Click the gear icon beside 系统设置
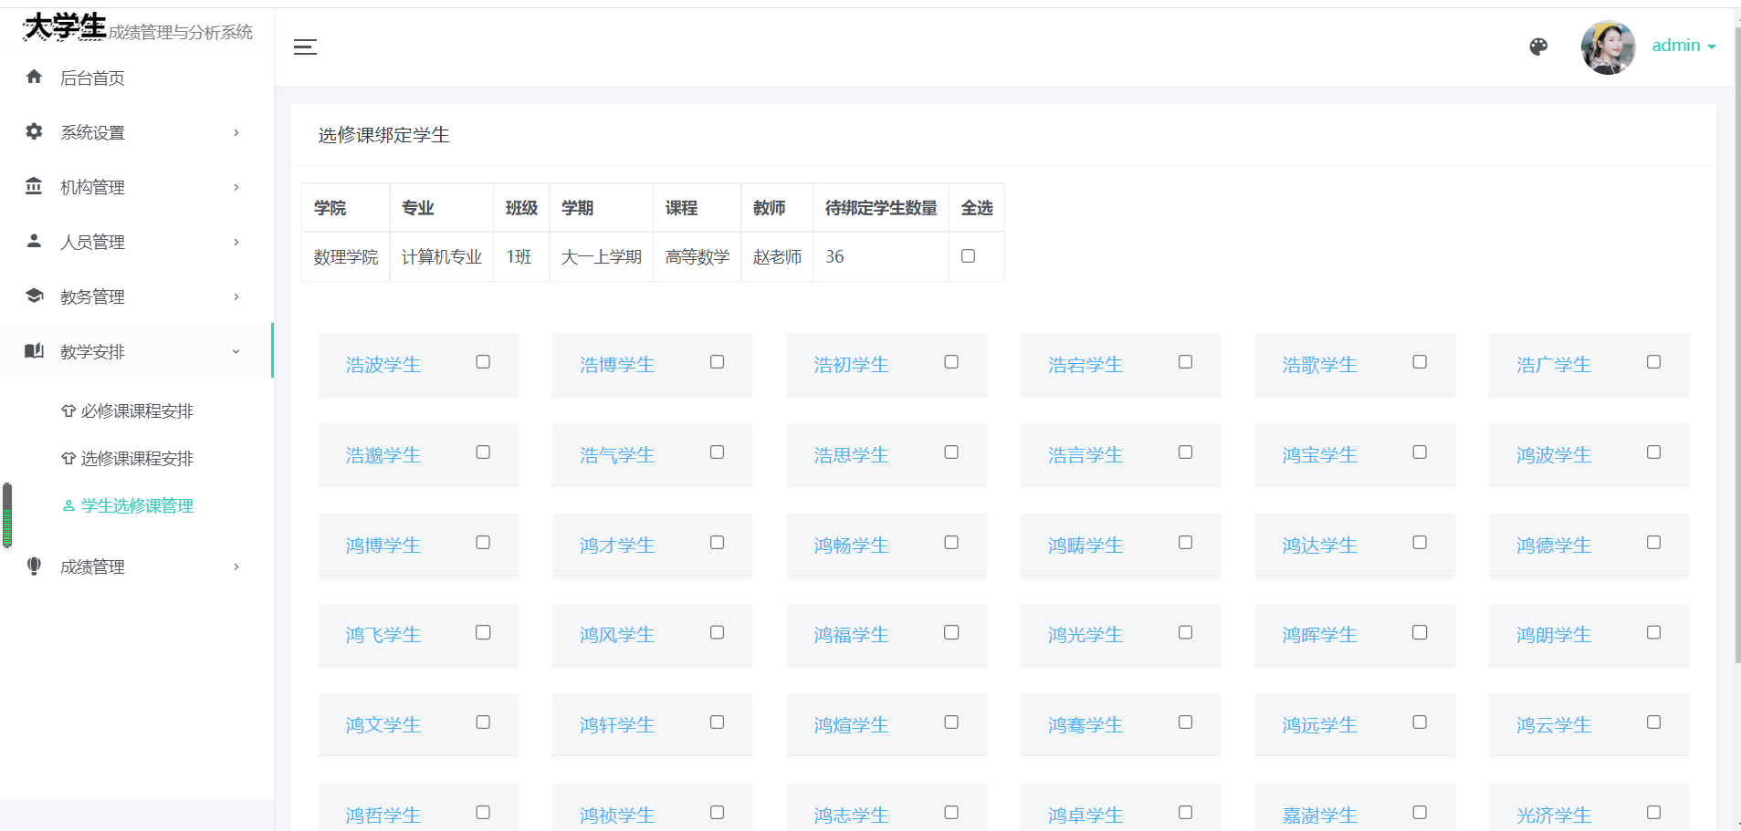Viewport: 1741px width, 831px height. [34, 131]
